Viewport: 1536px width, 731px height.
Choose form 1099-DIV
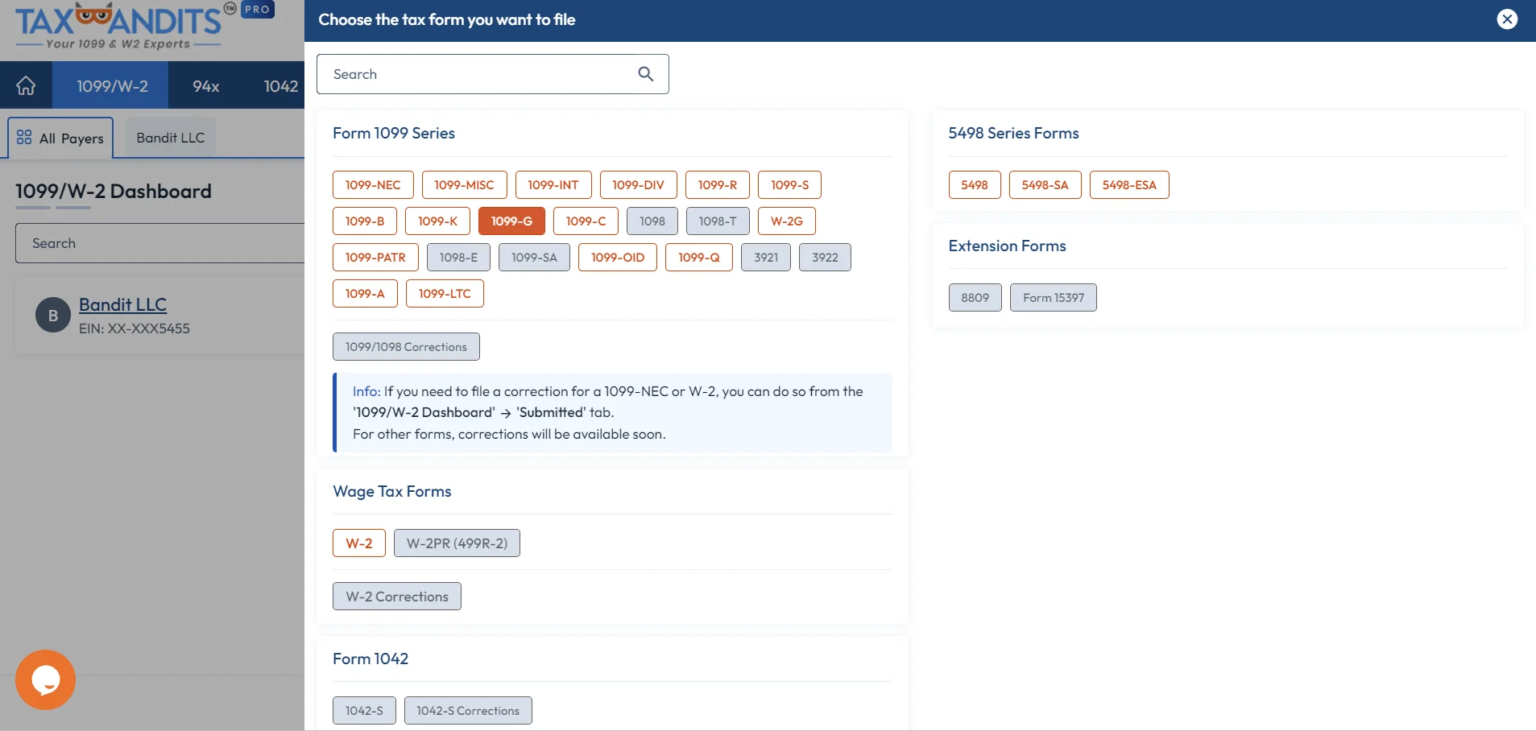(x=638, y=184)
